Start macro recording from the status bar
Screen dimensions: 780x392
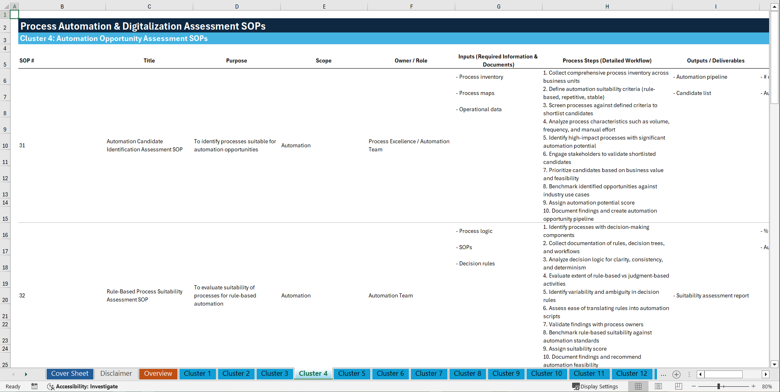click(35, 386)
